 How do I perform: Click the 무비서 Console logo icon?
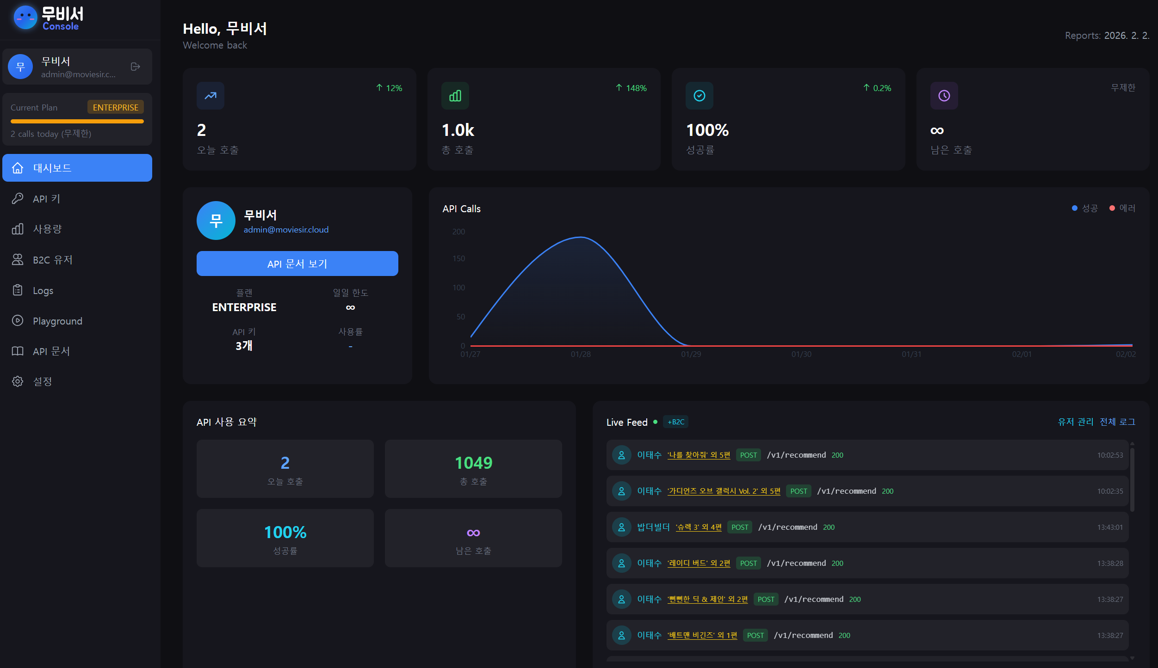pos(25,18)
